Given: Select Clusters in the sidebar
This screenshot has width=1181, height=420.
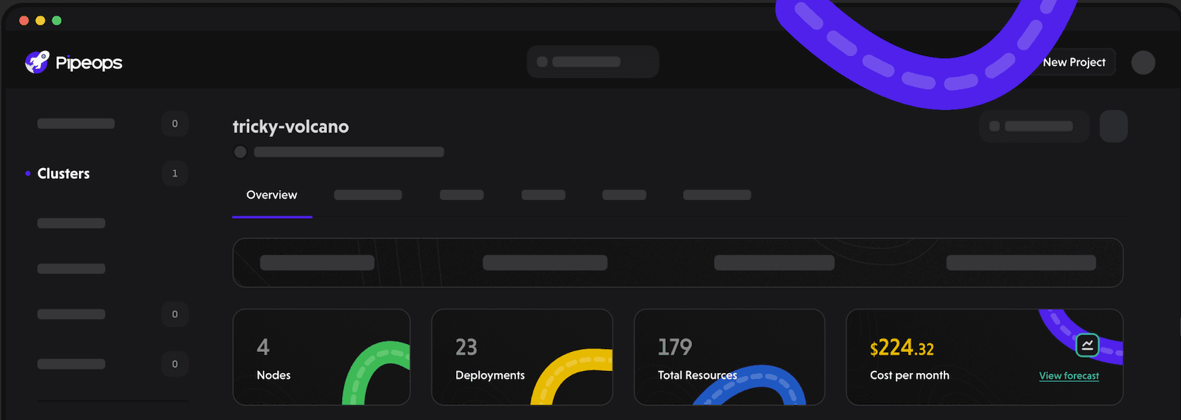Looking at the screenshot, I should coord(63,174).
